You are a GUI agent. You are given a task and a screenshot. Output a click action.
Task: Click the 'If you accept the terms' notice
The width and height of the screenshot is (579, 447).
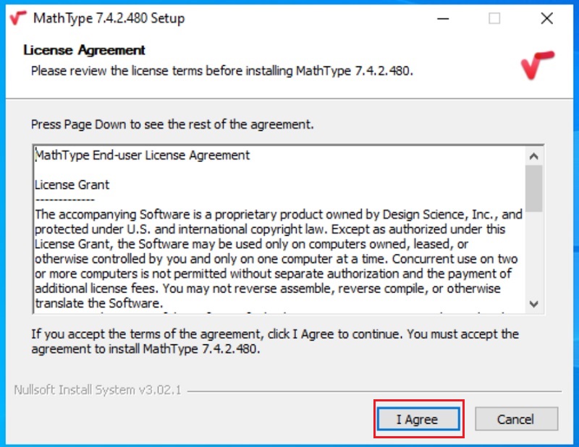coord(274,341)
